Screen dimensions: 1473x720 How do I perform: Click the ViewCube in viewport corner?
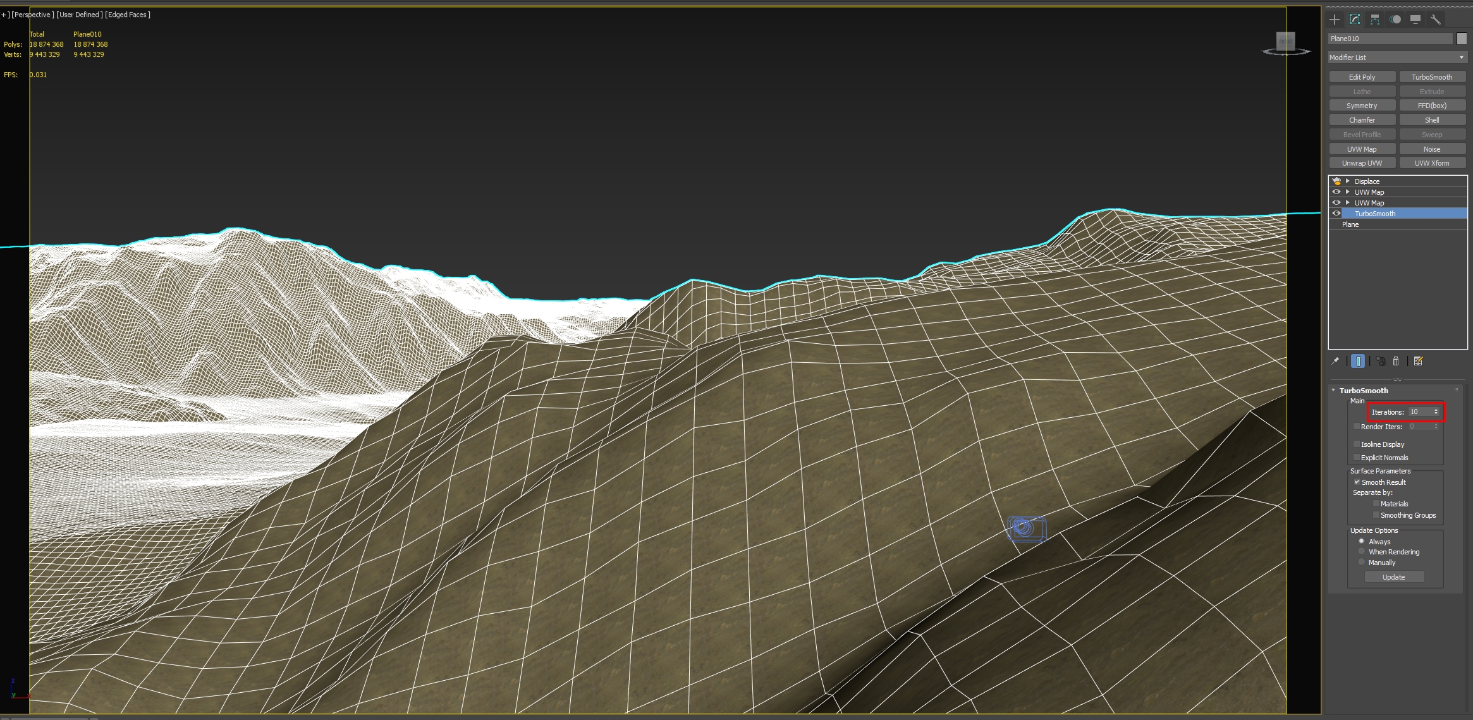click(x=1285, y=43)
